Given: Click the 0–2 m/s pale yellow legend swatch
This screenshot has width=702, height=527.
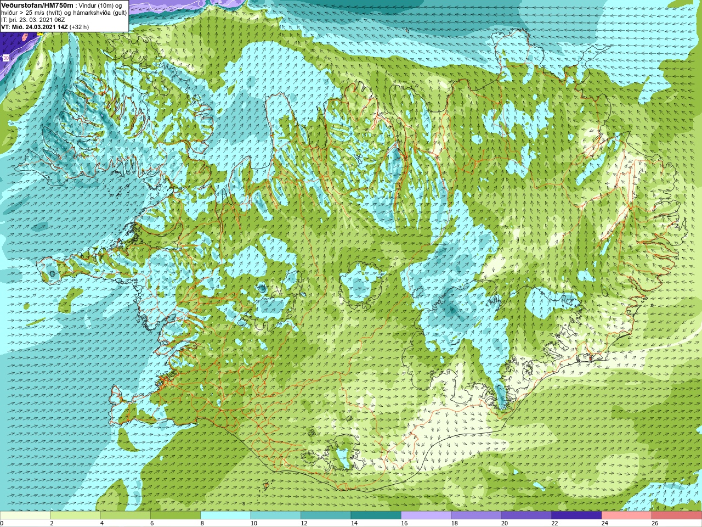Looking at the screenshot, I should pyautogui.click(x=25, y=515).
